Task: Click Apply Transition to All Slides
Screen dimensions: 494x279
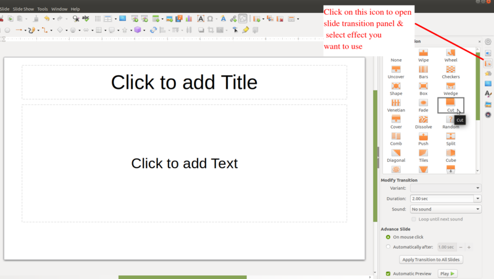Action: click(x=430, y=259)
